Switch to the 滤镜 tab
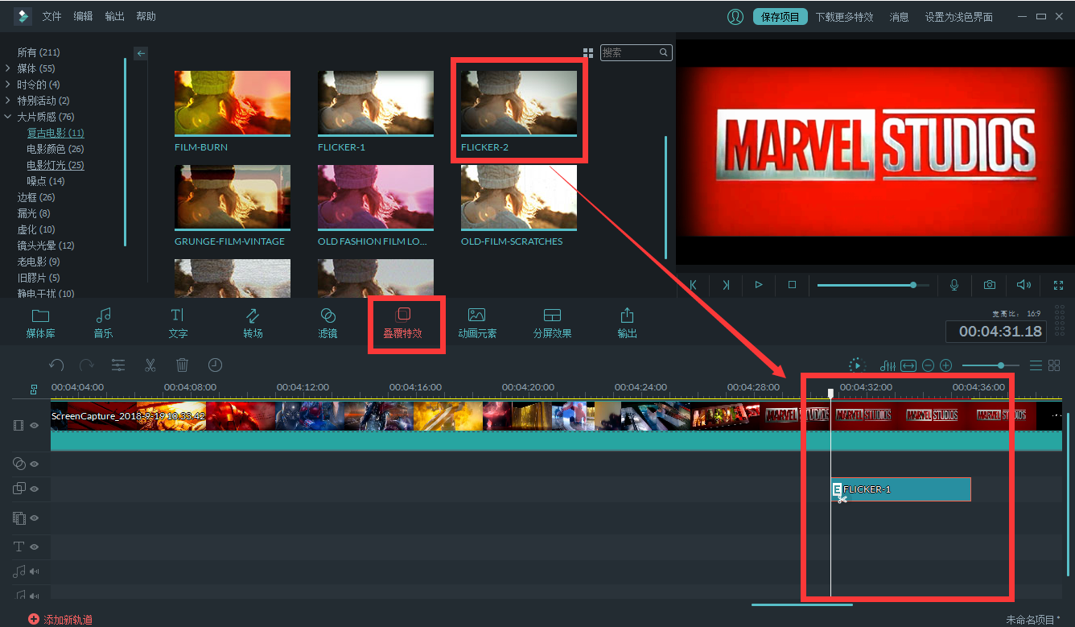1075x627 pixels. pyautogui.click(x=327, y=323)
